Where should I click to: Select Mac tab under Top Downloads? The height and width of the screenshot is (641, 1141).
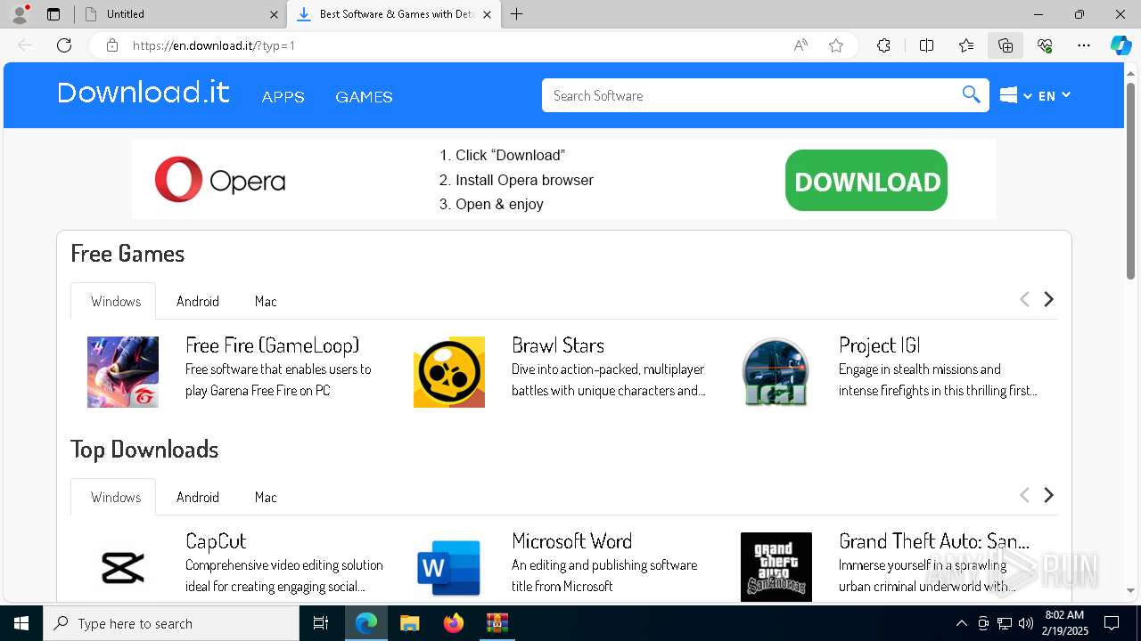266,497
